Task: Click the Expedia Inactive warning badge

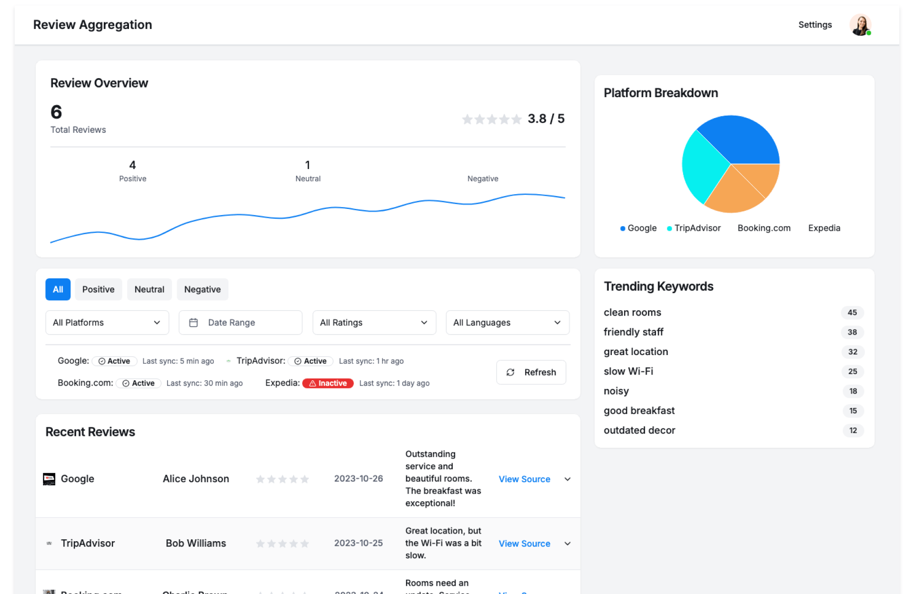Action: (x=328, y=383)
